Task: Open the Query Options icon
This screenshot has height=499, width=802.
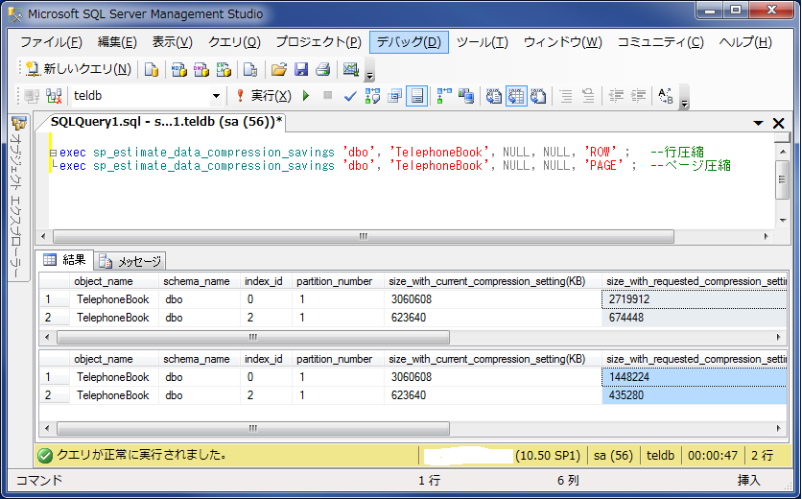Action: pyautogui.click(x=395, y=96)
